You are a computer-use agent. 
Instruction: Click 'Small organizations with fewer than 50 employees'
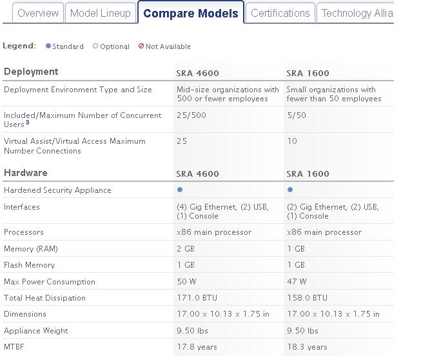334,94
